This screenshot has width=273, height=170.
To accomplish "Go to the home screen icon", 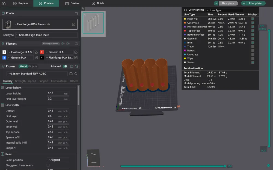I will coord(4,3).
